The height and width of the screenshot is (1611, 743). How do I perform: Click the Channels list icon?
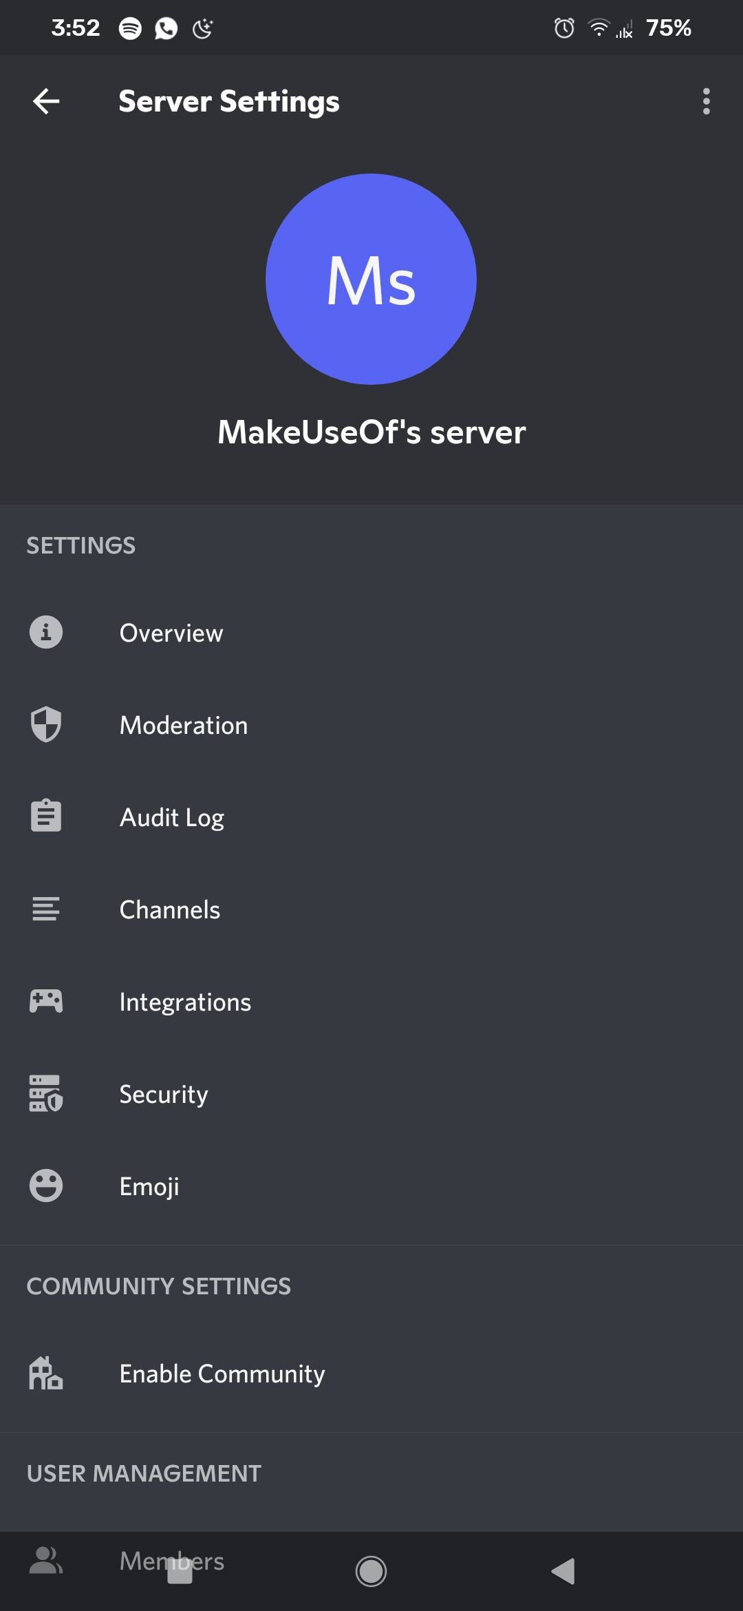(46, 909)
